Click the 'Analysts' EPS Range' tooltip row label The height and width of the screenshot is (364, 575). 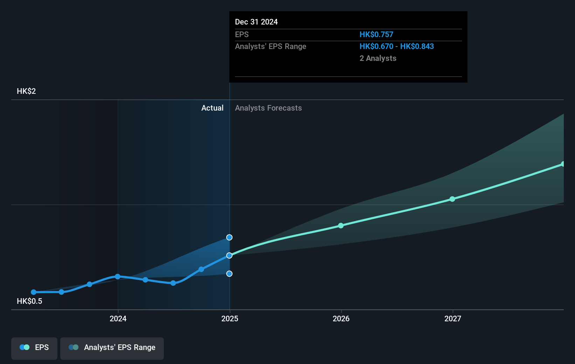[271, 46]
